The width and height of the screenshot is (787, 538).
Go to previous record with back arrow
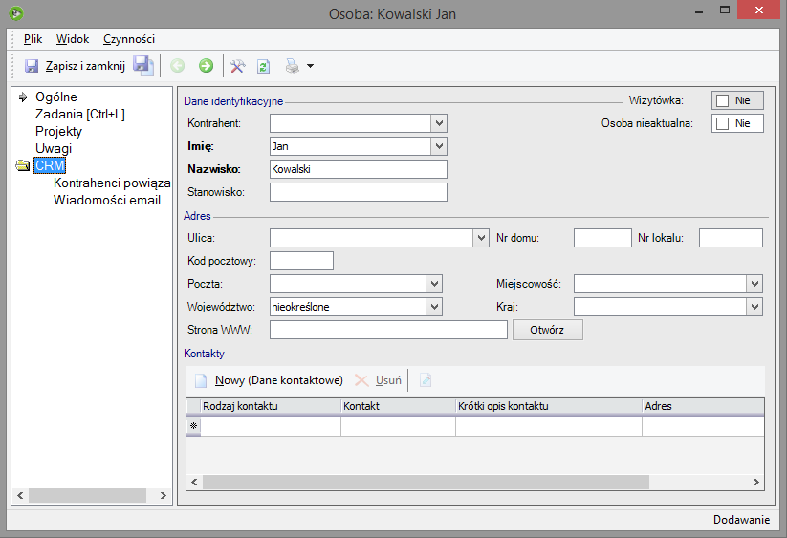177,66
